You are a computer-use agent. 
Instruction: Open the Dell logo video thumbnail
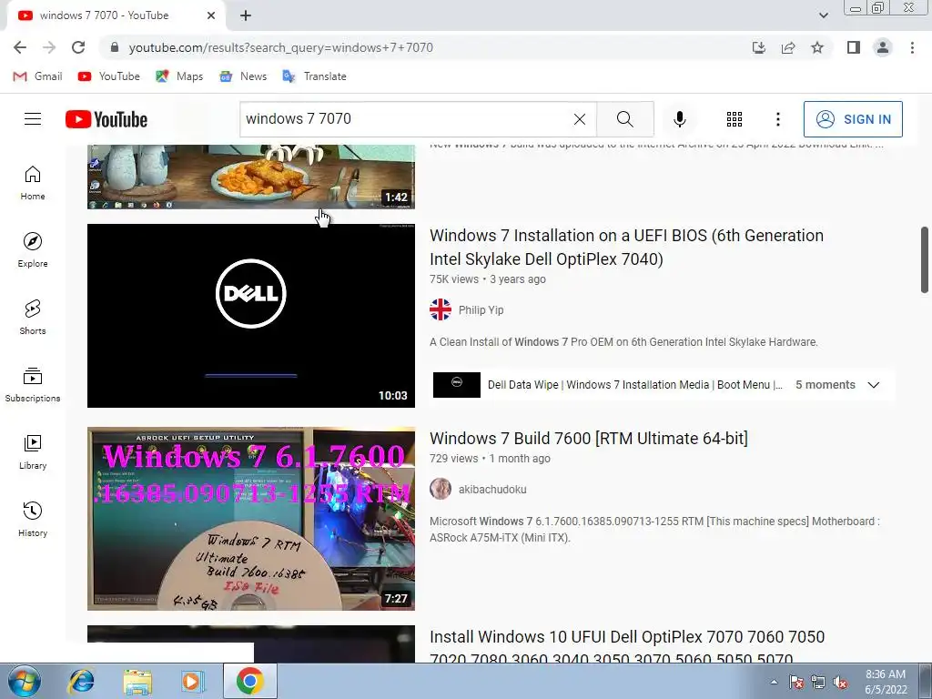(x=251, y=316)
